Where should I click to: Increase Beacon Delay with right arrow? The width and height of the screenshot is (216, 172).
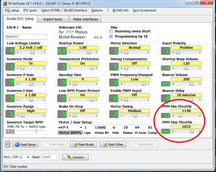tap(200, 100)
